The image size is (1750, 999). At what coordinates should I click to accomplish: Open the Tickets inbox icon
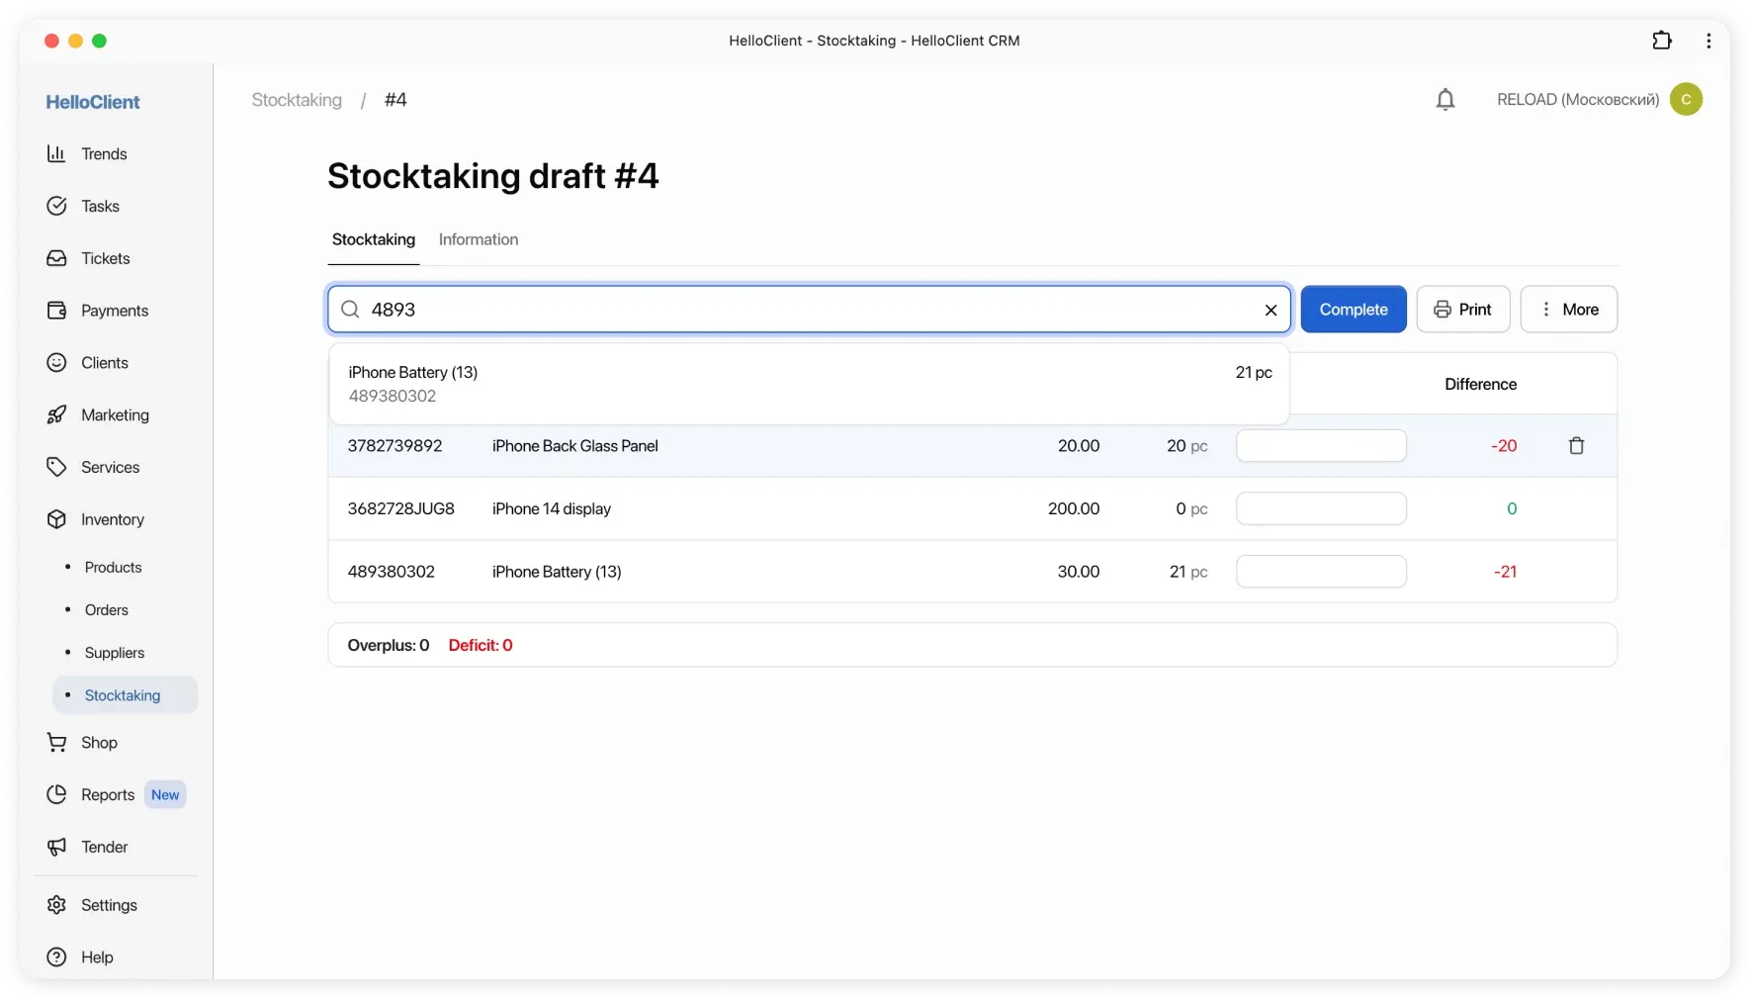coord(57,258)
